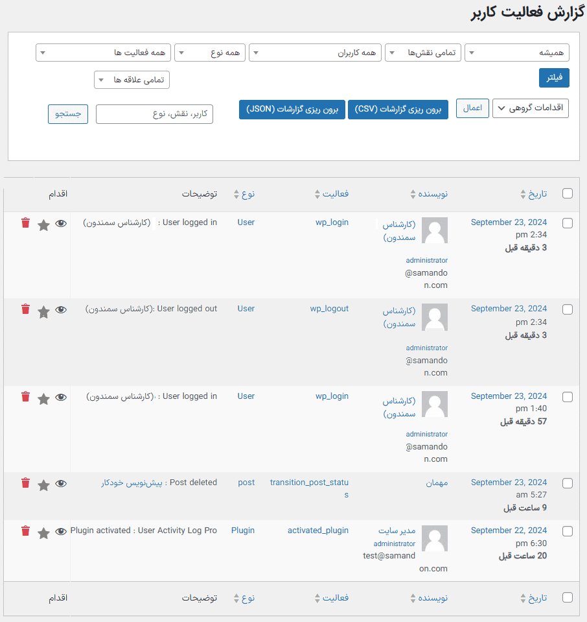Open the پیش‌نویس خودکار post link
This screenshot has height=622, width=587.
tap(132, 483)
